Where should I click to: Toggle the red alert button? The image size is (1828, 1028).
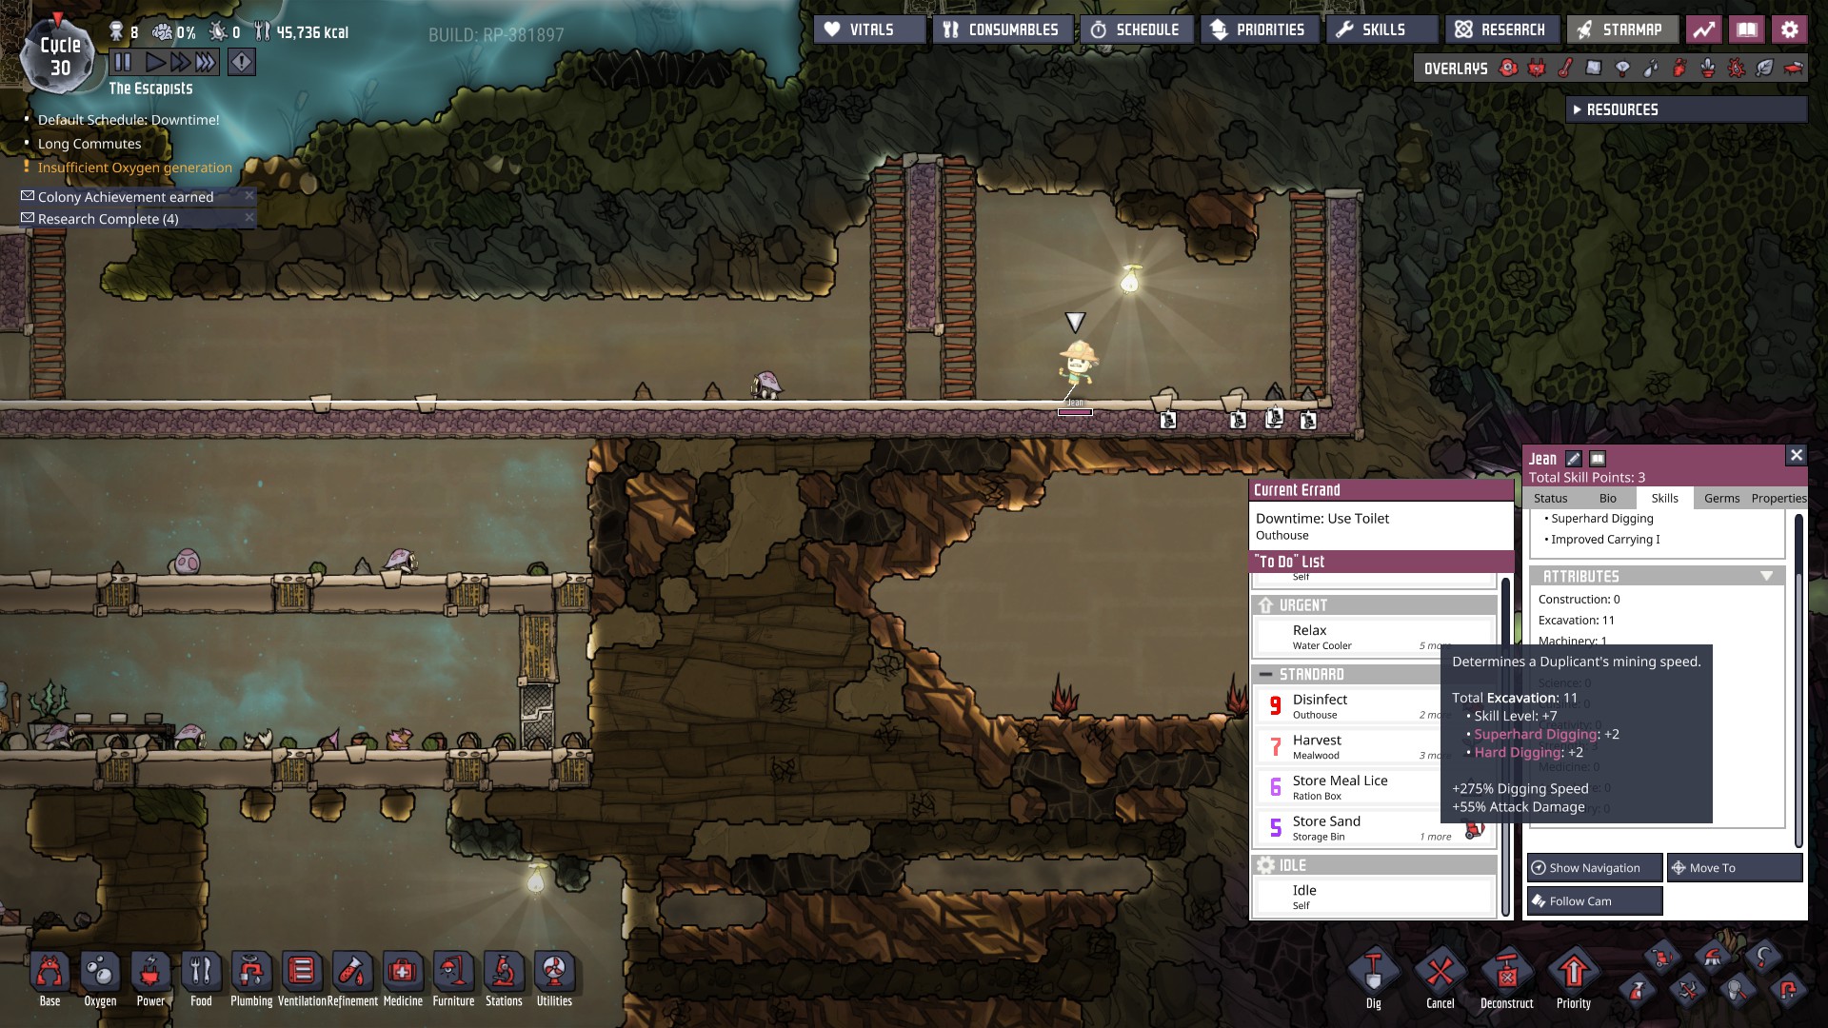pos(242,63)
